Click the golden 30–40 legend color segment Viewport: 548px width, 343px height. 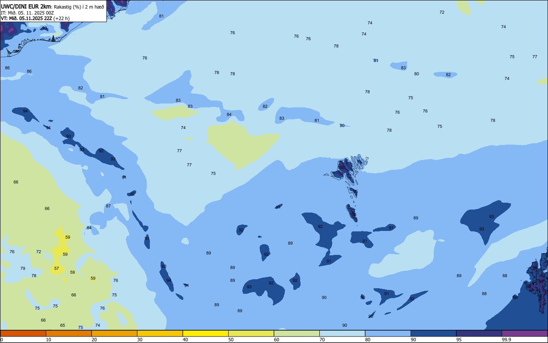[x=160, y=333]
